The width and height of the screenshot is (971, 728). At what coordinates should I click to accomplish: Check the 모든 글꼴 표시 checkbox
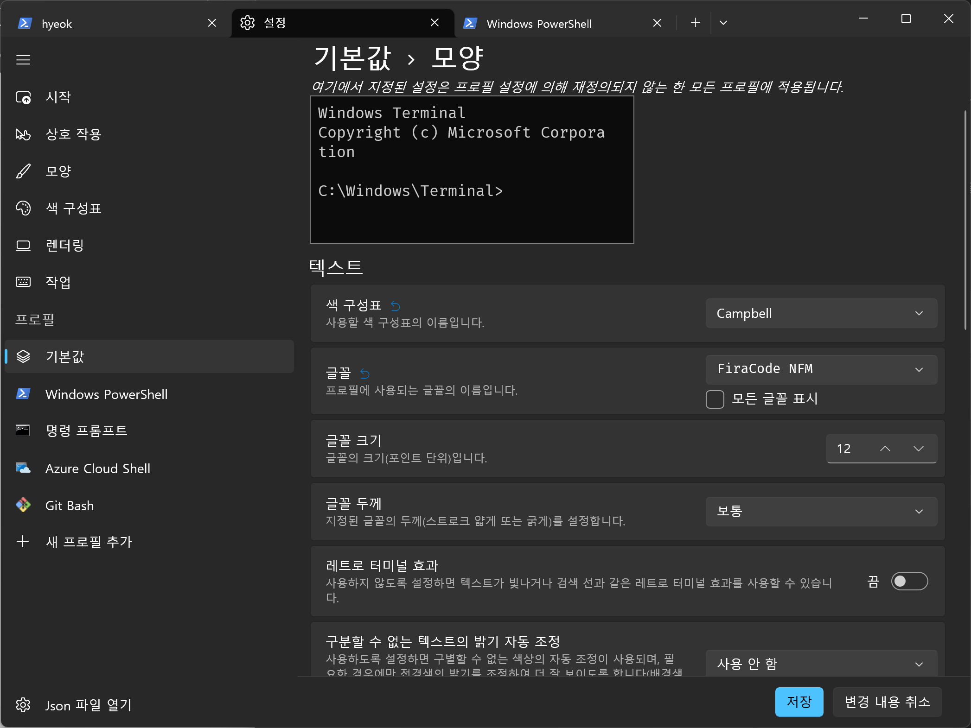[715, 399]
